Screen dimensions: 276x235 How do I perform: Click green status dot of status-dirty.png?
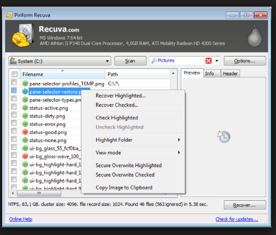pyautogui.click(x=25, y=116)
